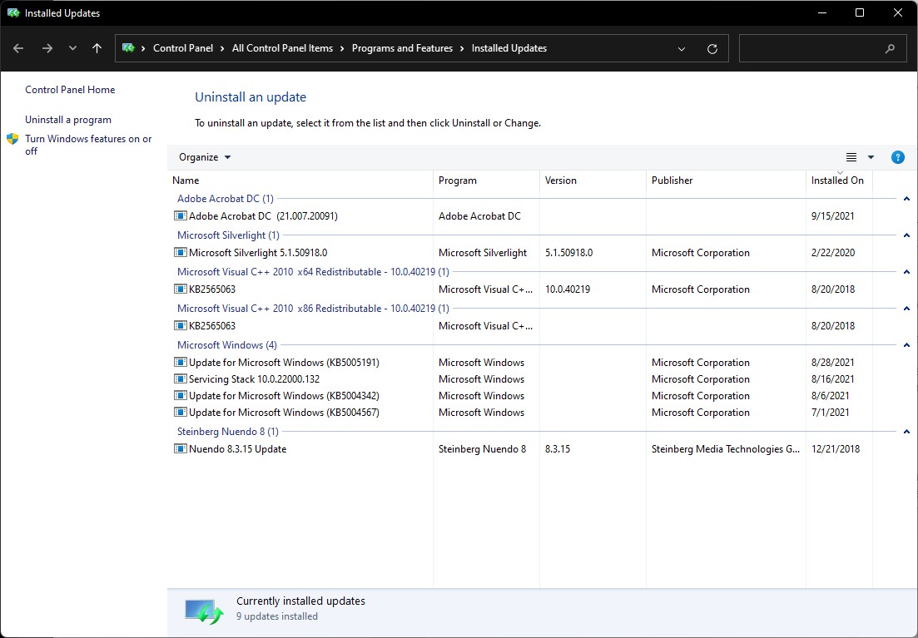918x638 pixels.
Task: Open Turn Windows features on or off
Action: (88, 145)
